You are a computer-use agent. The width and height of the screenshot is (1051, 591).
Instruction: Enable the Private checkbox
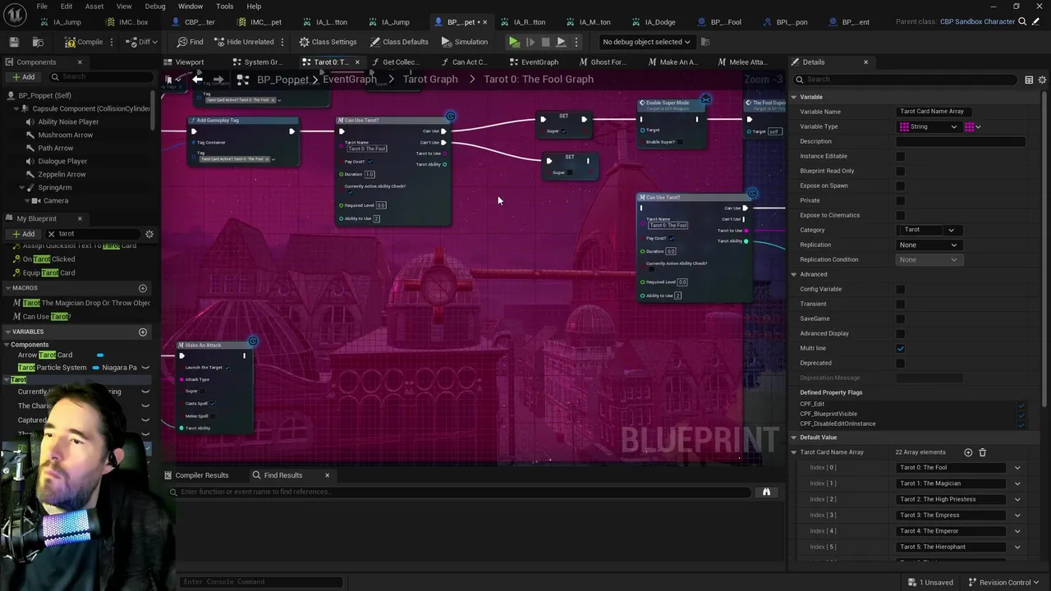pyautogui.click(x=901, y=200)
